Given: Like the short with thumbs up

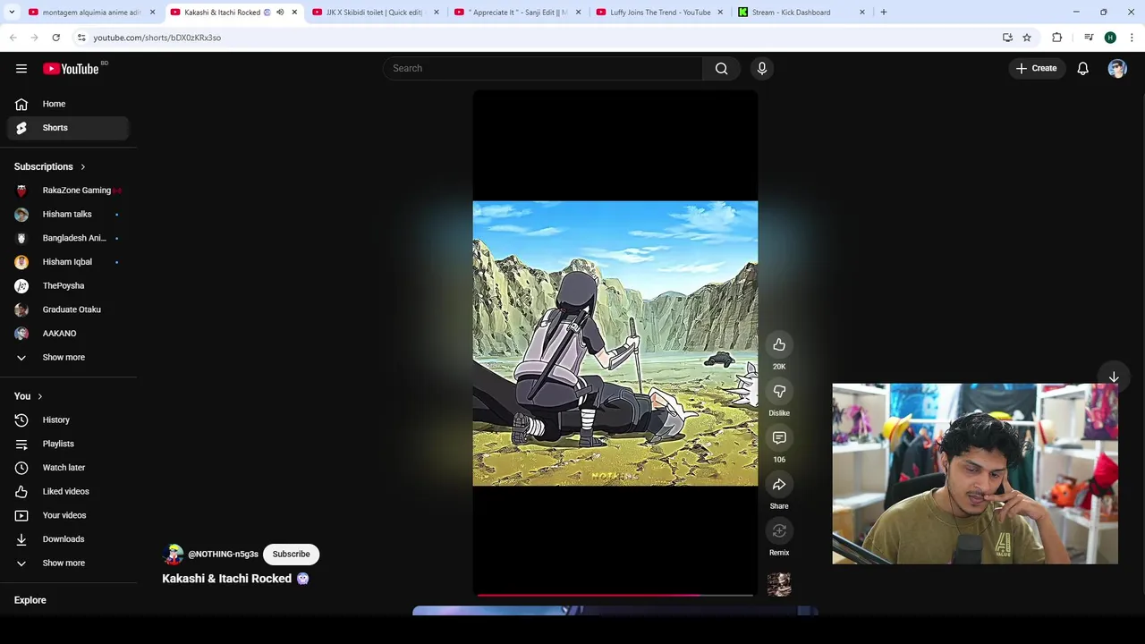Looking at the screenshot, I should click(x=779, y=344).
